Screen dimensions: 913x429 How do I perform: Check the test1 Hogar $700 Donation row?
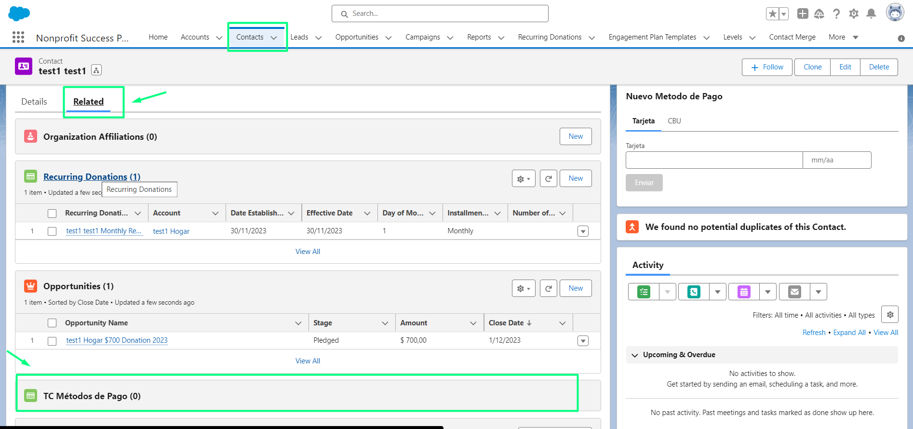[x=52, y=341]
